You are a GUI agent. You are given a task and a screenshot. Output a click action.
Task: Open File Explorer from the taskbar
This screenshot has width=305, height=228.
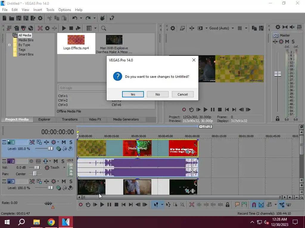coord(36,222)
